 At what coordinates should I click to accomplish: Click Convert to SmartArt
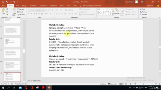(87, 14)
